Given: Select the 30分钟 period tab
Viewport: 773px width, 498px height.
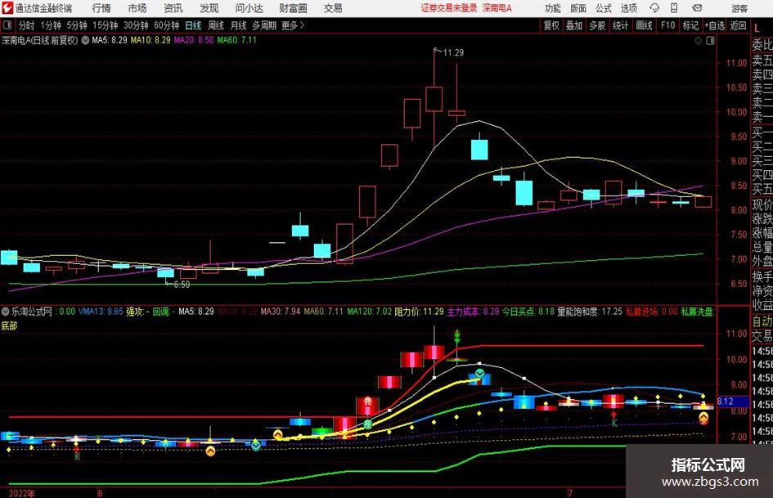Looking at the screenshot, I should coord(136,25).
